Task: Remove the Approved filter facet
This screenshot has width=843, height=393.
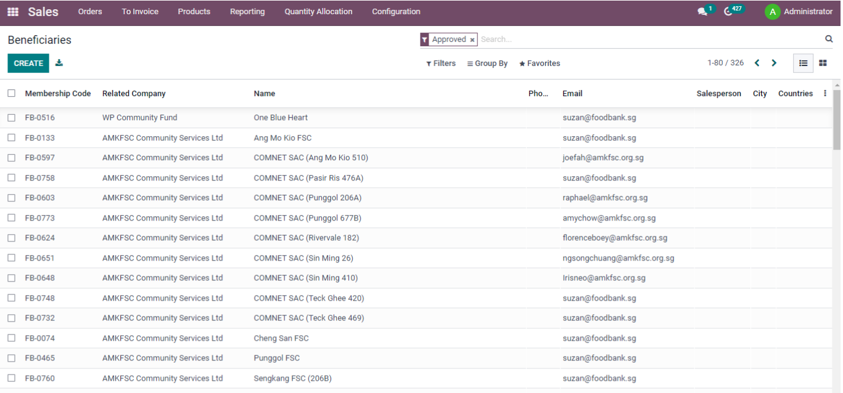Action: tap(472, 39)
